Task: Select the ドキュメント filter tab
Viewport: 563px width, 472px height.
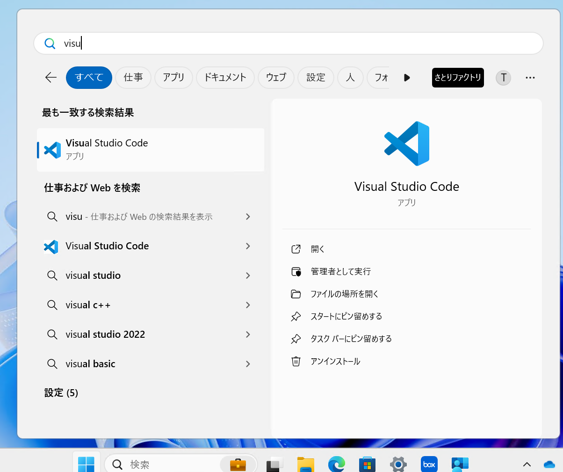Action: point(225,78)
